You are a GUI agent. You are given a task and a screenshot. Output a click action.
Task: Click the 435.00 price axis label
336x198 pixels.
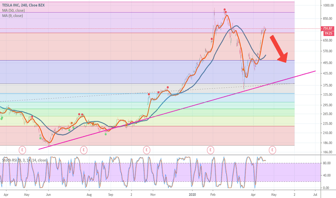[x=328, y=73]
